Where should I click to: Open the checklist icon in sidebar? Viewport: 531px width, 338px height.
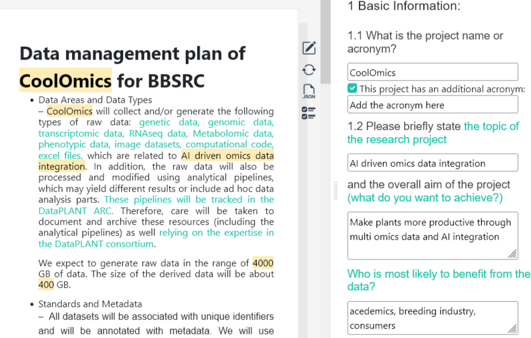point(308,113)
